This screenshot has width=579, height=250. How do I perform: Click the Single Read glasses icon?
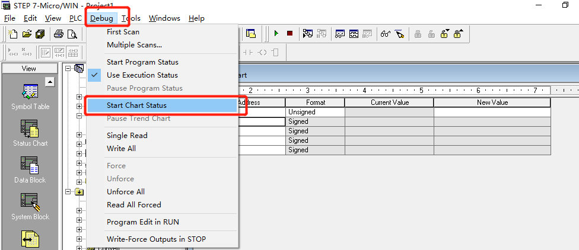pyautogui.click(x=386, y=34)
